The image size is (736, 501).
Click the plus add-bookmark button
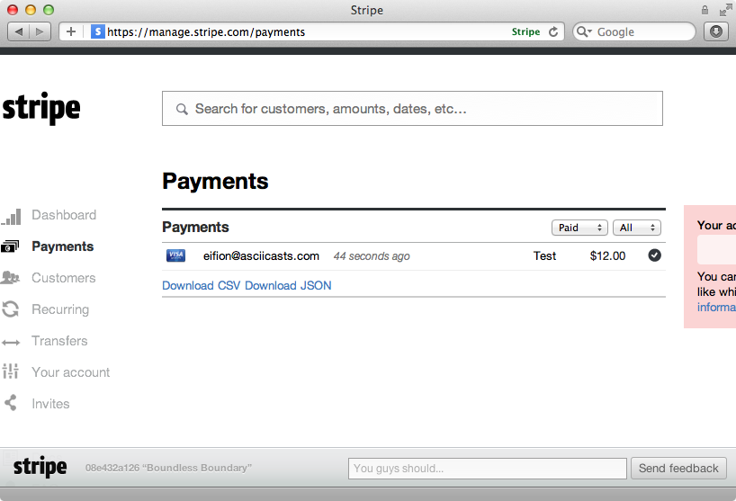tap(71, 31)
